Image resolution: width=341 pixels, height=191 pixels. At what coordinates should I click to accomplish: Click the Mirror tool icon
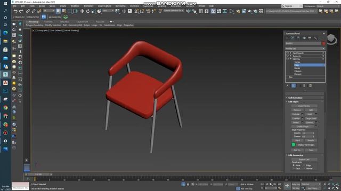(x=188, y=11)
